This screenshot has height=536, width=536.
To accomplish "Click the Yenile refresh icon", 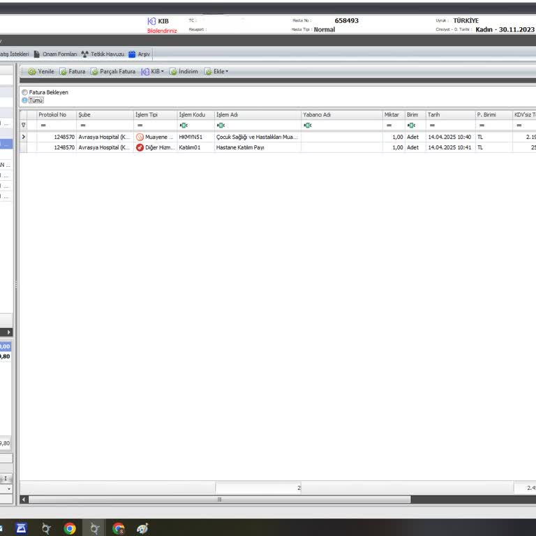I will [32, 71].
